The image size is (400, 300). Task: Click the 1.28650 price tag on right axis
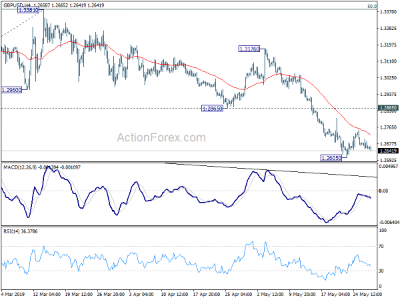click(388, 108)
